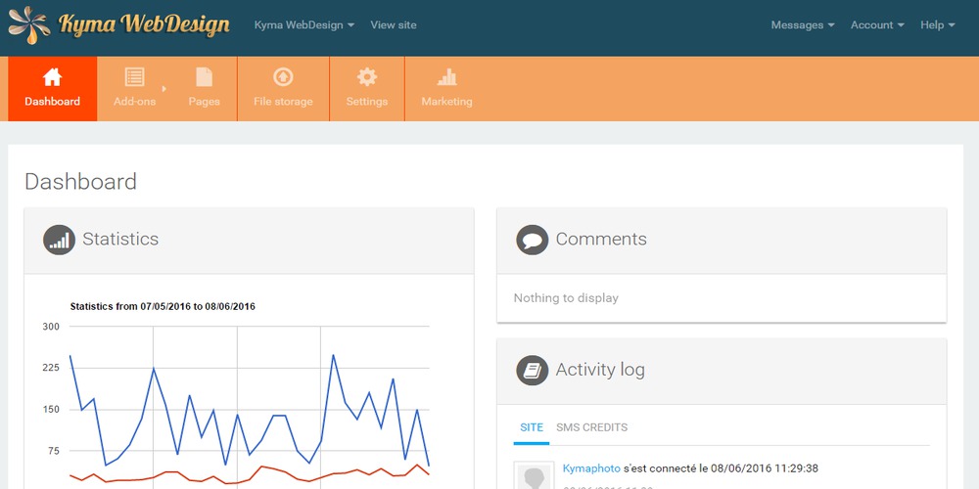Switch to the SMS CREDITS tab
This screenshot has height=489, width=979.
591,427
